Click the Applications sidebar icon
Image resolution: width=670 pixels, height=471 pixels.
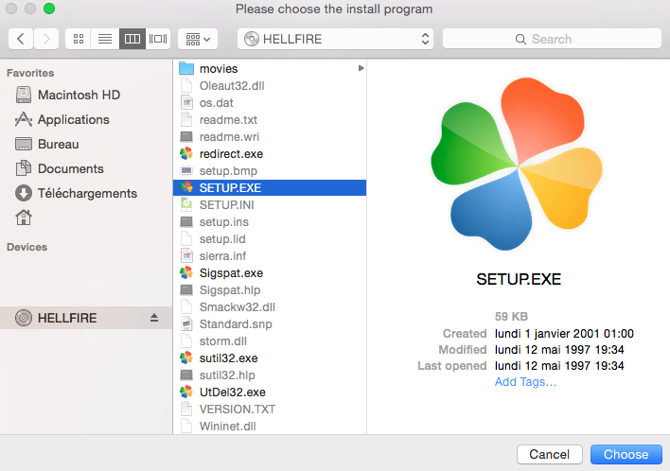pyautogui.click(x=24, y=119)
